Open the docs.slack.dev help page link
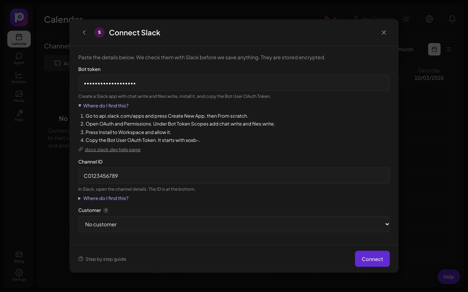This screenshot has height=292, width=468. coord(113,150)
